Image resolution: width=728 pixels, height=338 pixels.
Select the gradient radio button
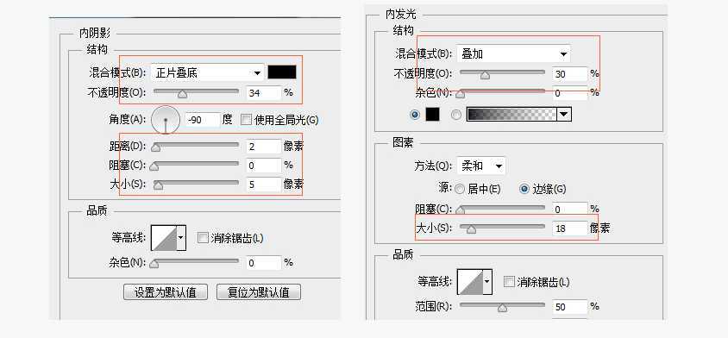[457, 114]
